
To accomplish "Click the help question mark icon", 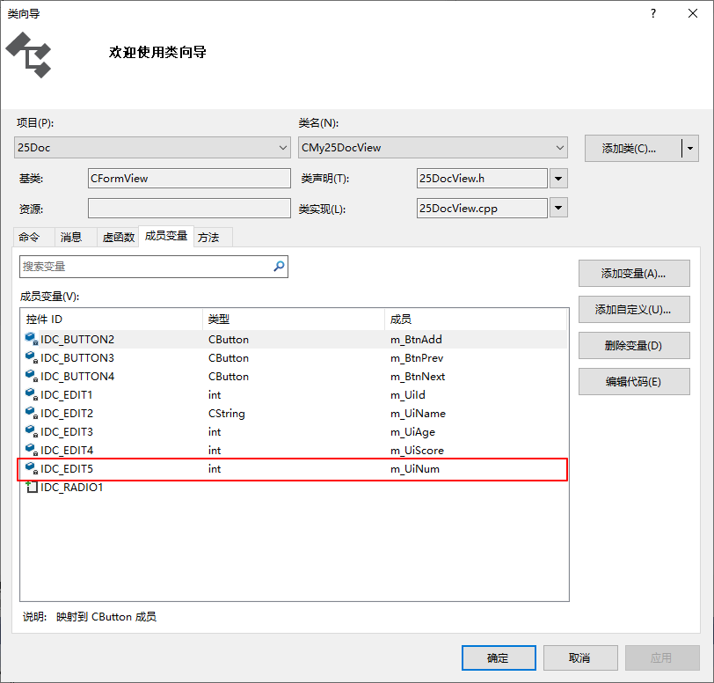I will (x=652, y=13).
